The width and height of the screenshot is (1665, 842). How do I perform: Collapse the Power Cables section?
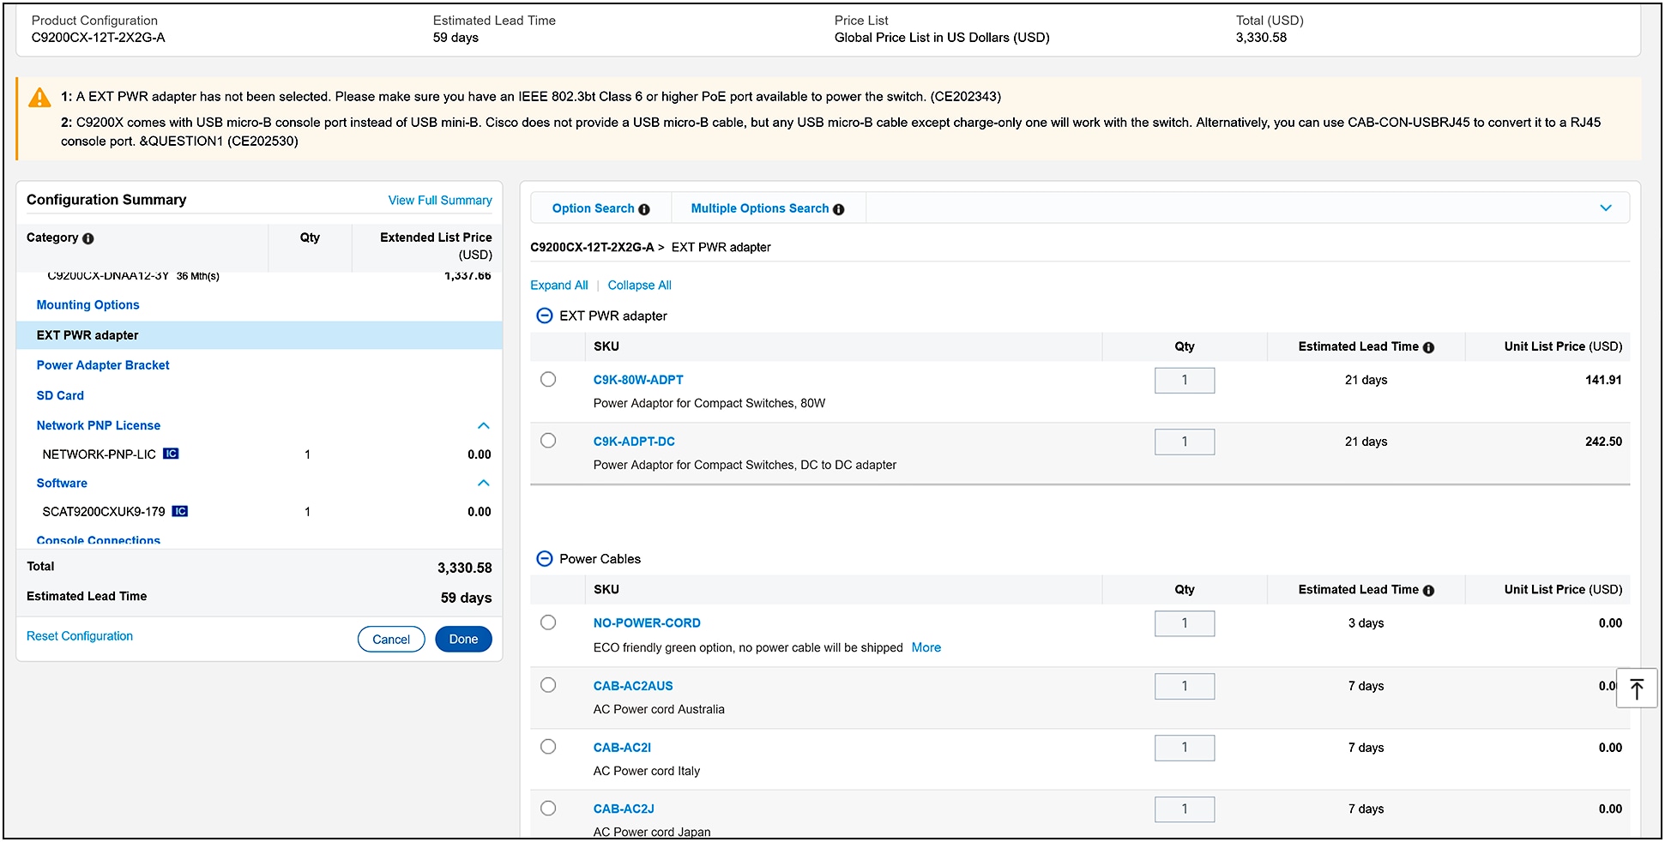click(x=544, y=558)
